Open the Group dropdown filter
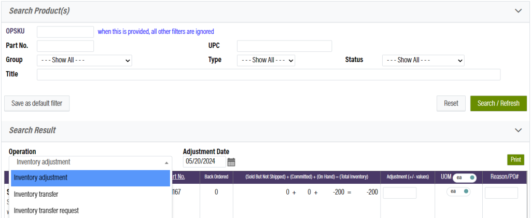This screenshot has width=531, height=218. click(85, 60)
